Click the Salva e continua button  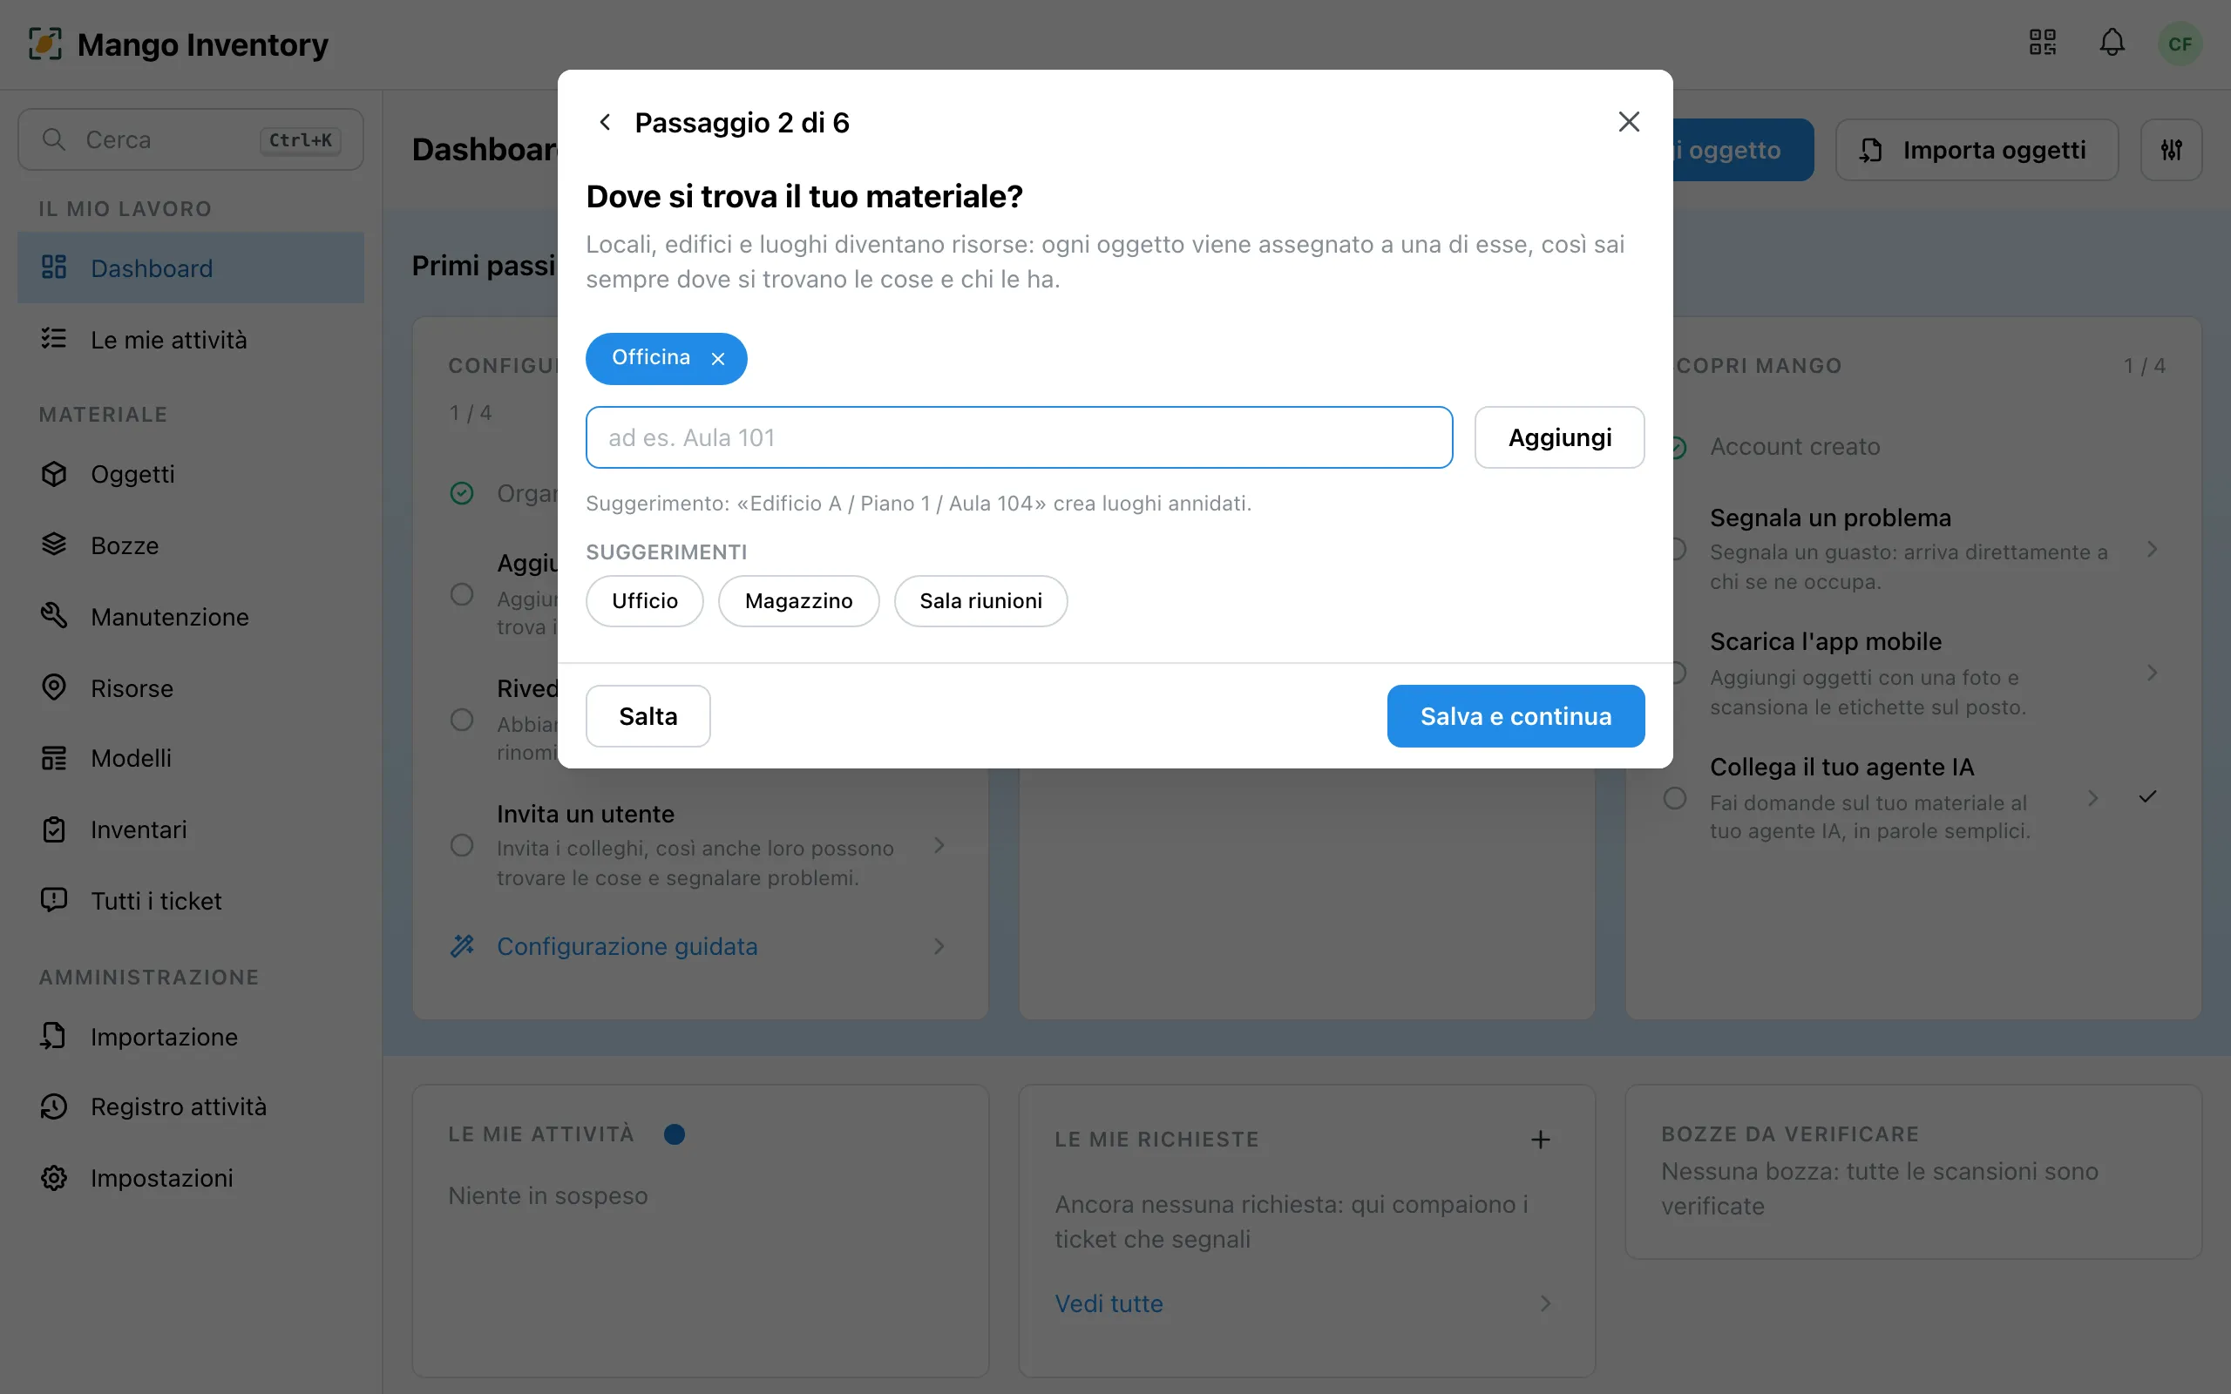click(x=1516, y=716)
